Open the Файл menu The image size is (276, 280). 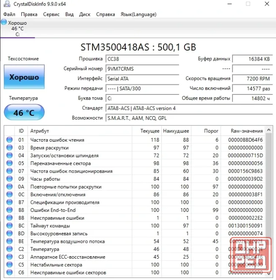coord(9,14)
